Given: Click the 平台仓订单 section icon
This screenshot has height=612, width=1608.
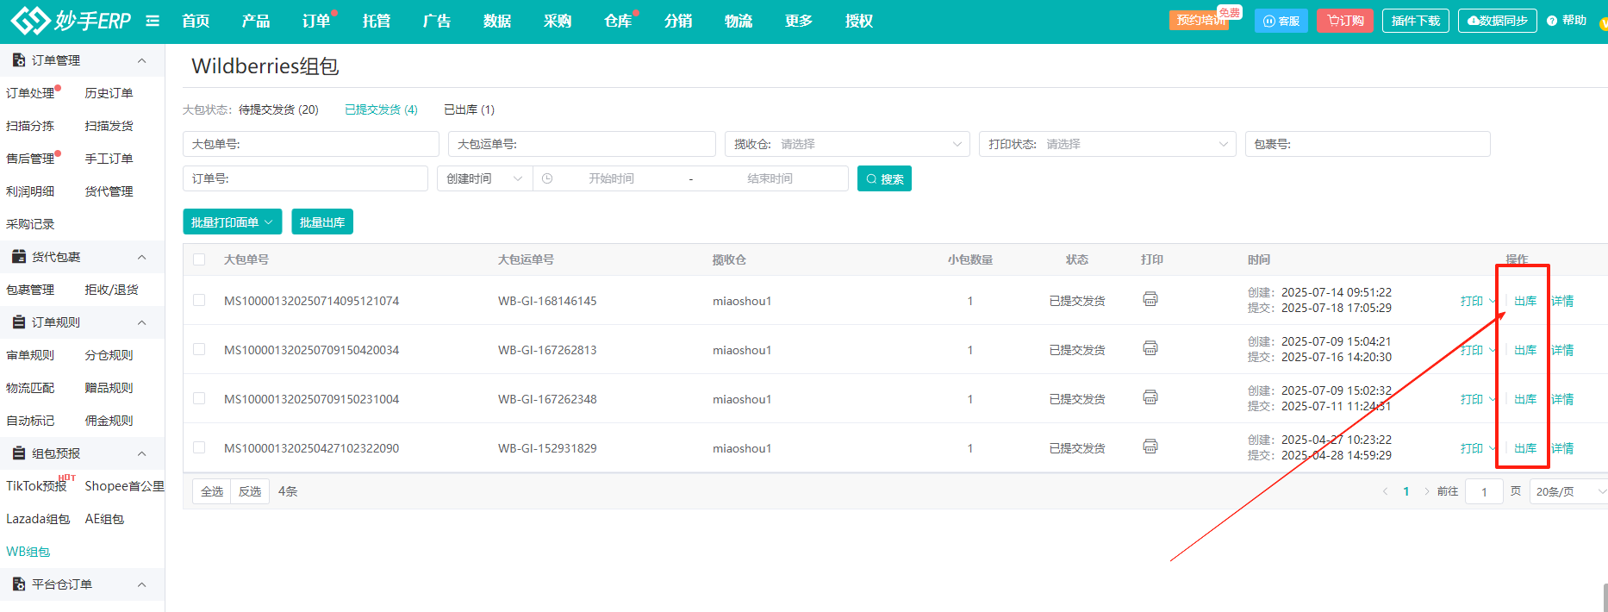Looking at the screenshot, I should coord(19,584).
